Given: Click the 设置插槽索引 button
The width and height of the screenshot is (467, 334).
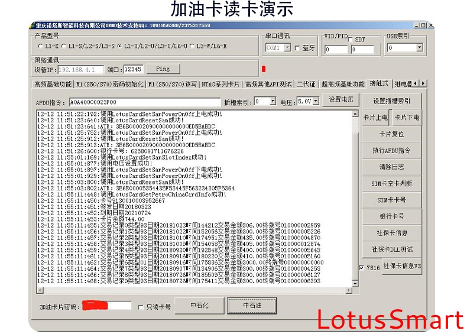Looking at the screenshot, I should (392, 101).
